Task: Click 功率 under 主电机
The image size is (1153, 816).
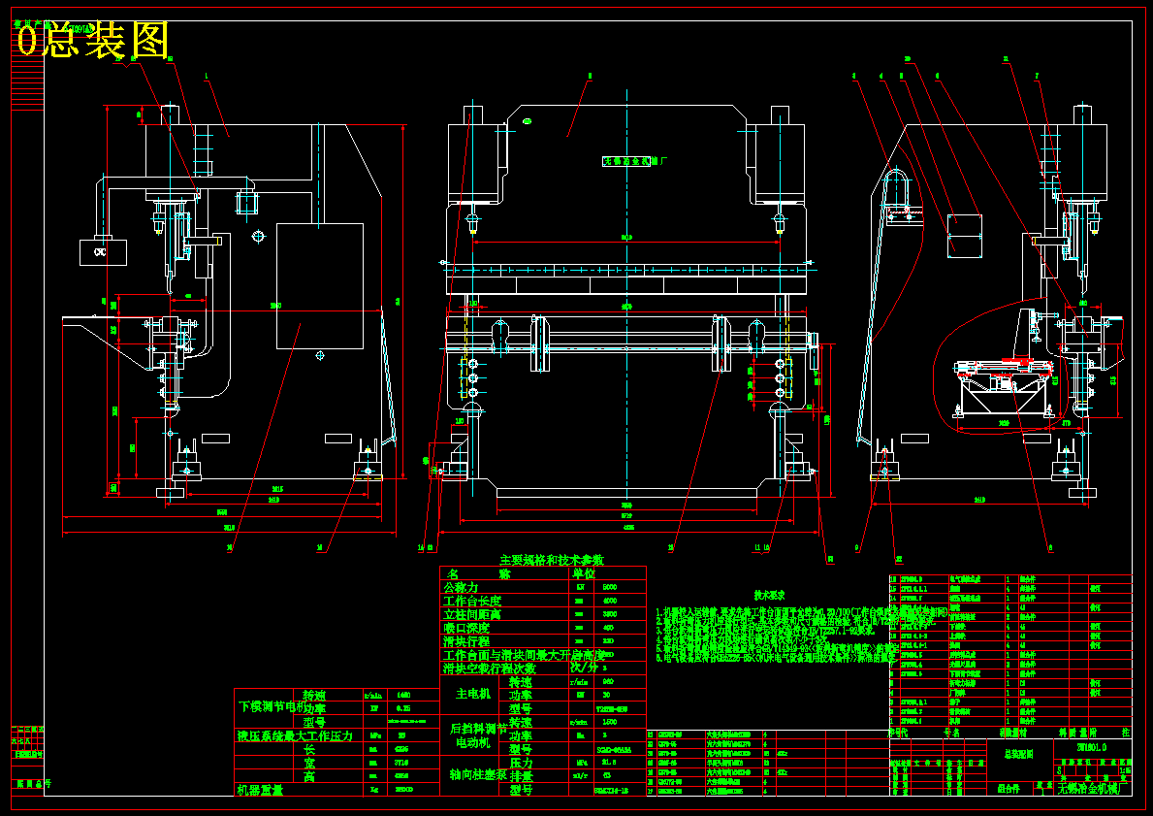Action: click(x=520, y=696)
